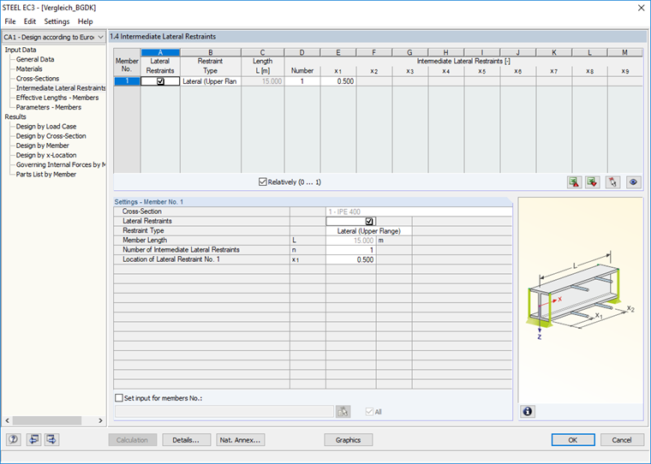Viewport: 651px width, 464px height.
Task: Select Effective Lengths - Members tree item
Action: (57, 98)
